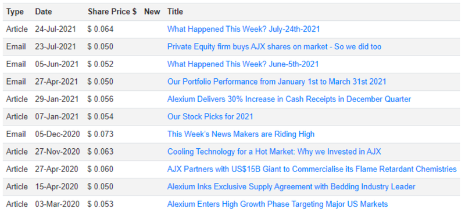
Task: Select the 03-Mar-2020 date cell
Action: pos(57,204)
